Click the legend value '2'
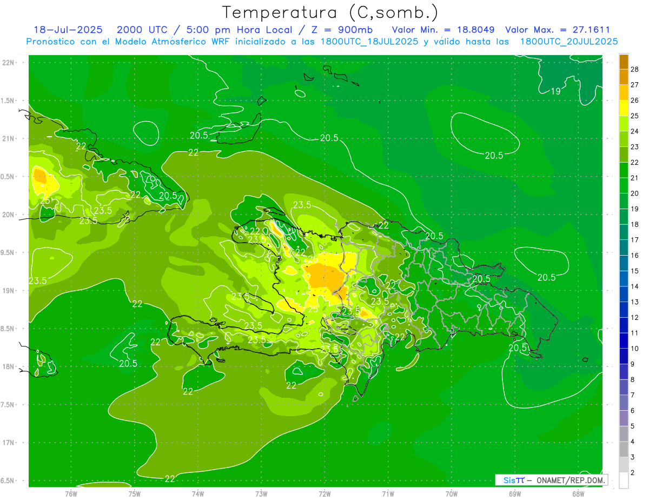The height and width of the screenshot is (501, 649). coord(633,473)
